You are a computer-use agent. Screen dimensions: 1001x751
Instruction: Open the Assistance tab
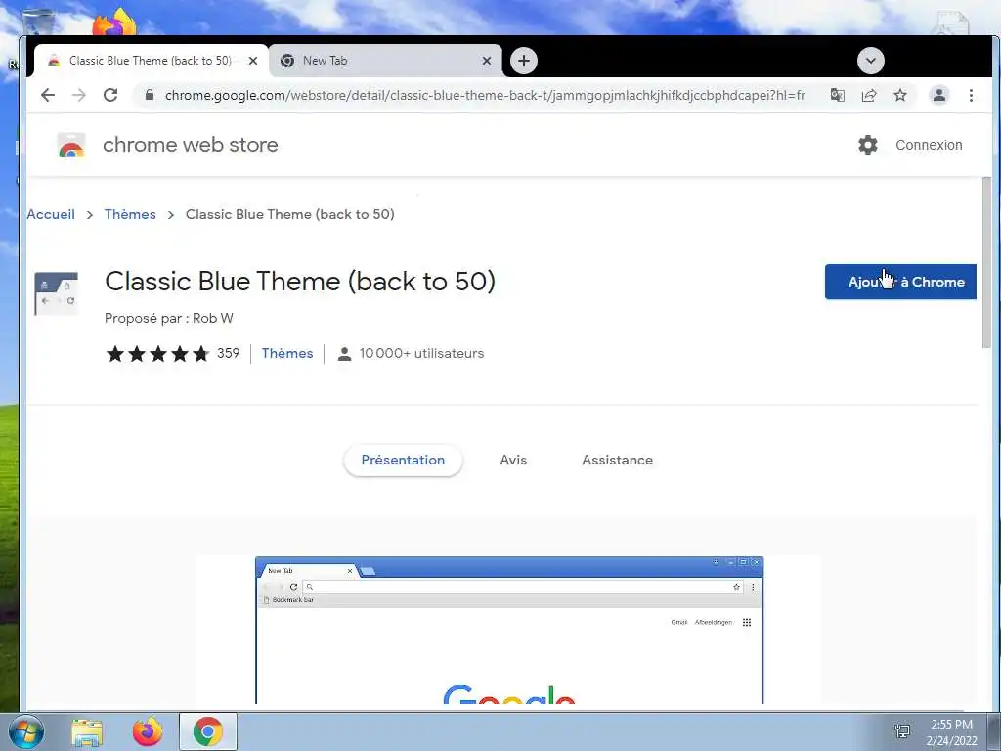pos(618,460)
